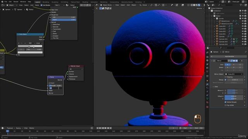Toggle Mirror axis Y button
The width and height of the screenshot is (248, 139).
coord(234,64)
